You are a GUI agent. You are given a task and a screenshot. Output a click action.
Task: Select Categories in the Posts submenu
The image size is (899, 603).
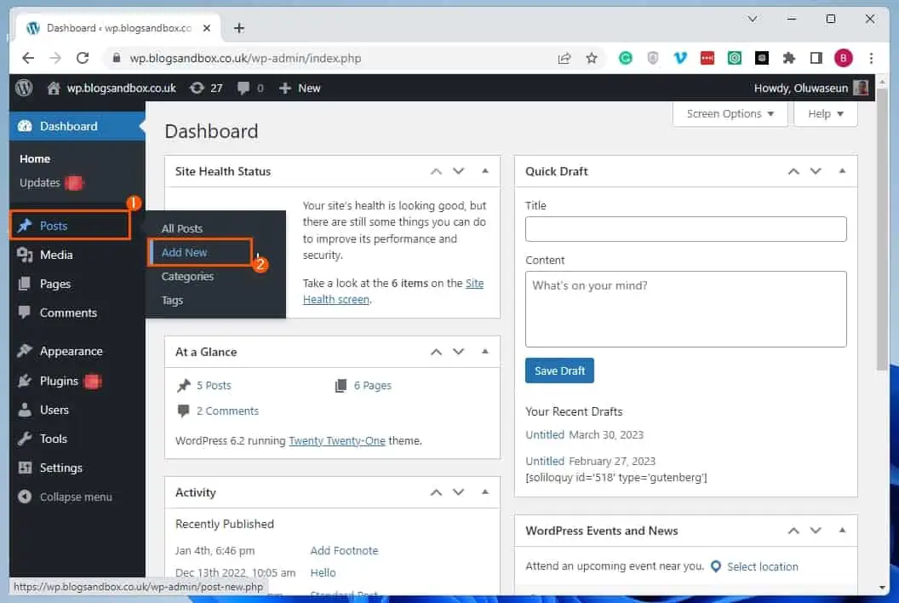click(187, 277)
